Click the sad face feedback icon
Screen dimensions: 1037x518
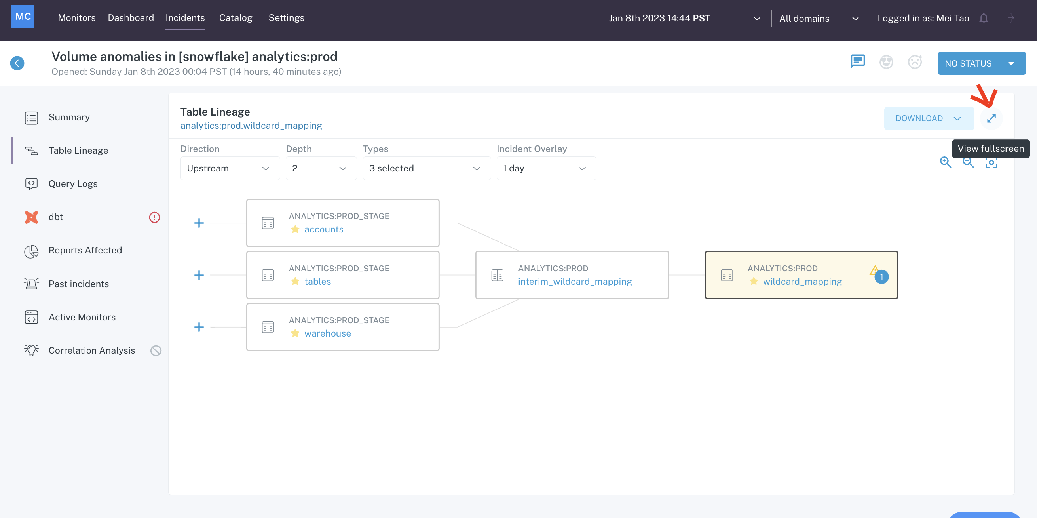[915, 62]
